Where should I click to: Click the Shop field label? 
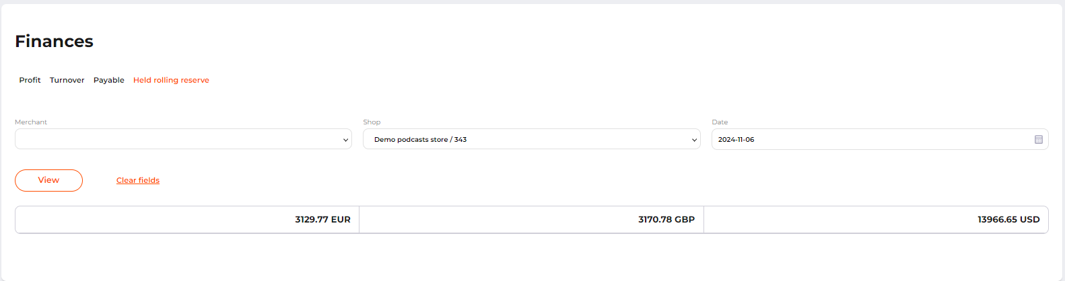(372, 122)
